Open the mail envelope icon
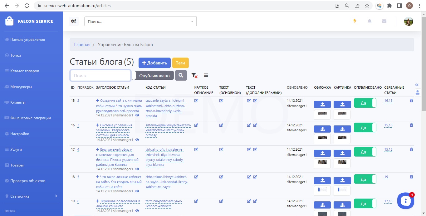This screenshot has height=216, width=426. tap(384, 21)
